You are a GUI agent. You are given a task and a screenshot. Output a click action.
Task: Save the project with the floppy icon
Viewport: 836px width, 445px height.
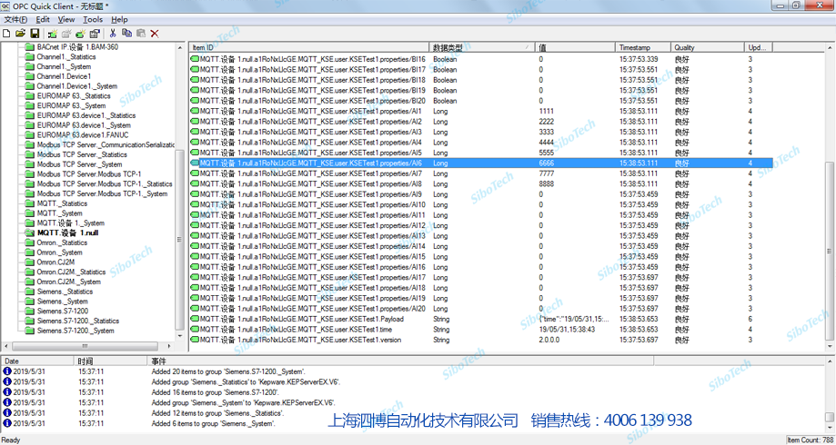click(35, 34)
